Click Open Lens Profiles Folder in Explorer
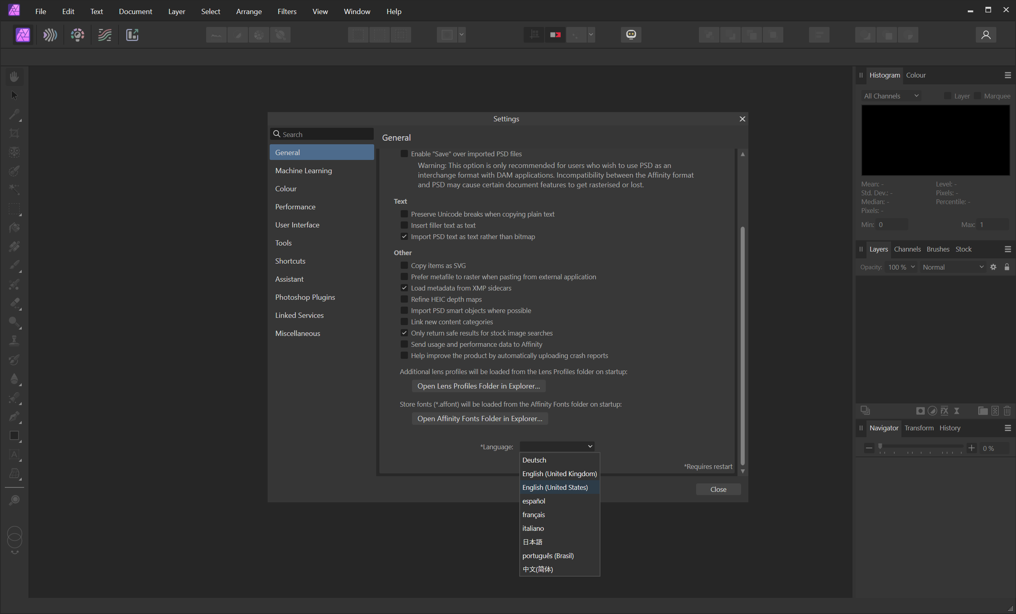 [x=478, y=386]
